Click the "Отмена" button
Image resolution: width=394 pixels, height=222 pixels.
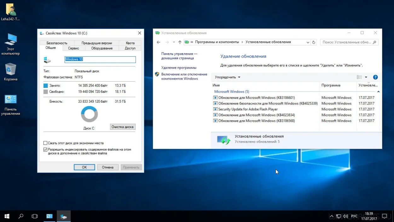(x=107, y=167)
